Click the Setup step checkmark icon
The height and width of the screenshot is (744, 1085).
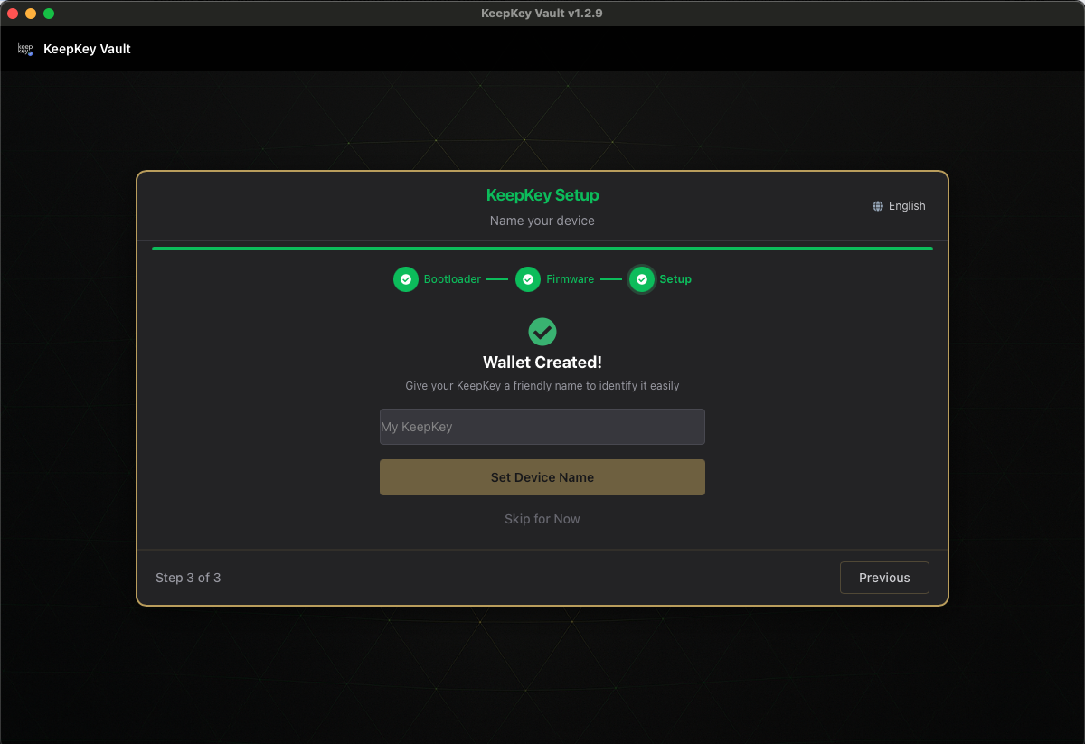point(642,279)
